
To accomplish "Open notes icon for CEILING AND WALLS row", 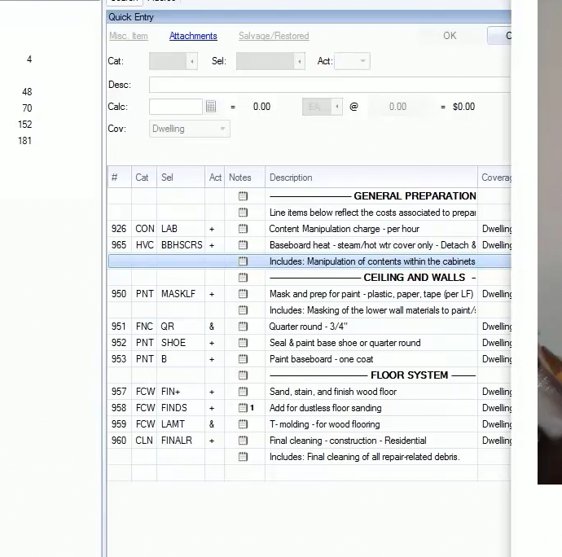I will 243,278.
